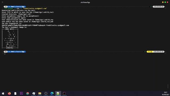This screenshot has height=96, width=170.
Task: Open the blank document taskbar icon
Action: point(15,93)
